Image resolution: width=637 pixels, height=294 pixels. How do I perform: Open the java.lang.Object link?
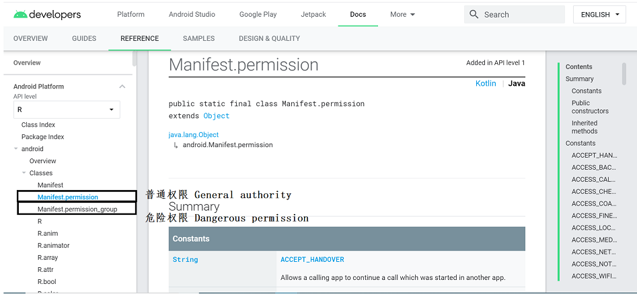193,135
